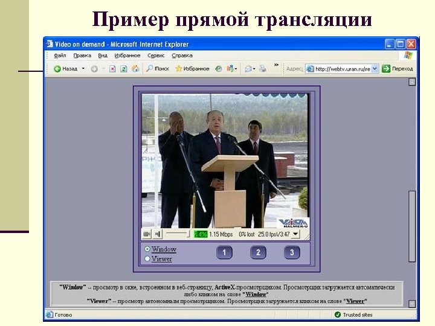
Task: Adjust the player volume slider
Action: pos(178,234)
